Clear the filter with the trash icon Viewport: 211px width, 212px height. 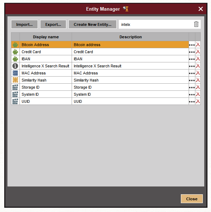196,24
